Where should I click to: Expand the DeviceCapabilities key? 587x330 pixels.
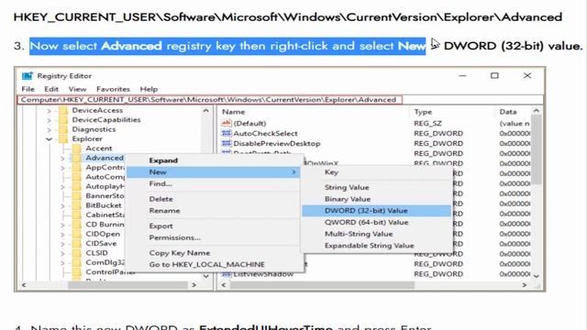point(49,120)
